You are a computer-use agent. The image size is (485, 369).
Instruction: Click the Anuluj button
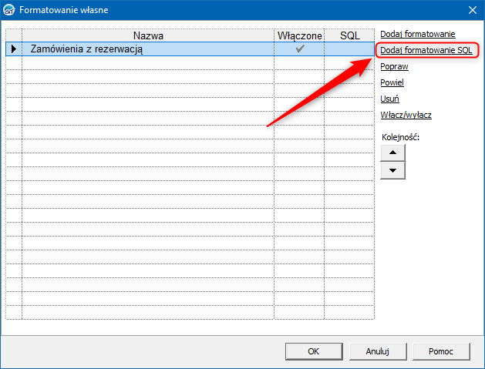378,351
